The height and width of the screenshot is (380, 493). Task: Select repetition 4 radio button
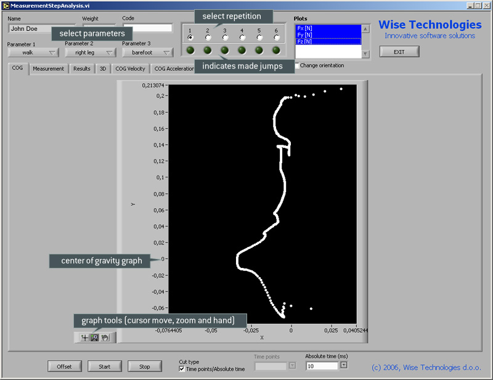[x=242, y=38]
